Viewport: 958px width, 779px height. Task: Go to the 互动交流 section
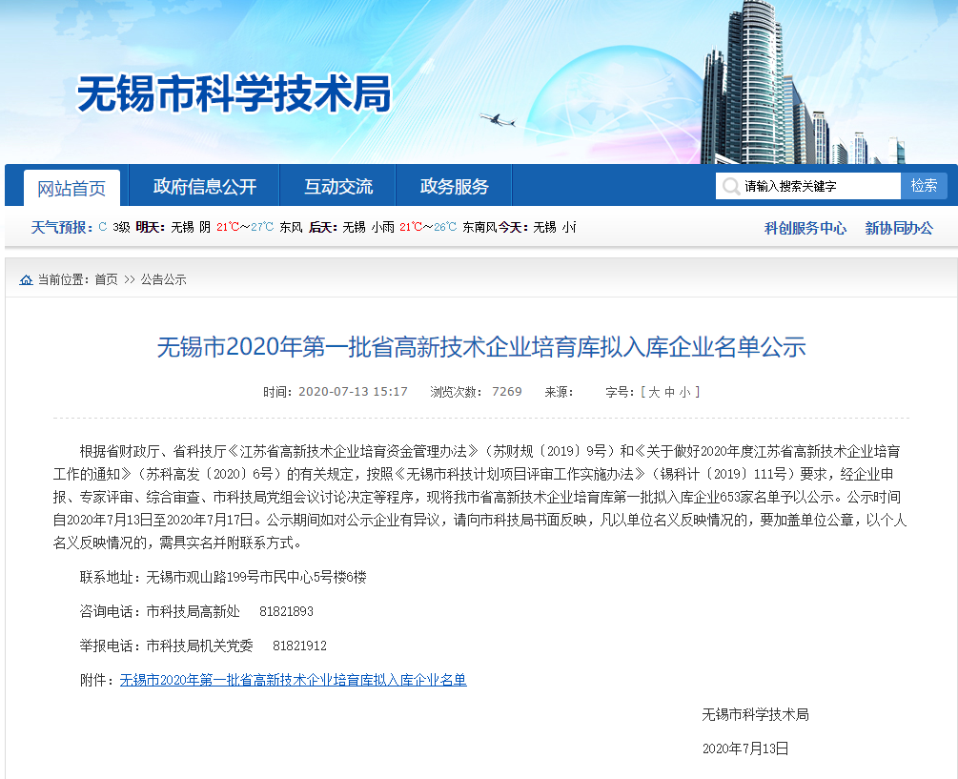click(x=338, y=187)
